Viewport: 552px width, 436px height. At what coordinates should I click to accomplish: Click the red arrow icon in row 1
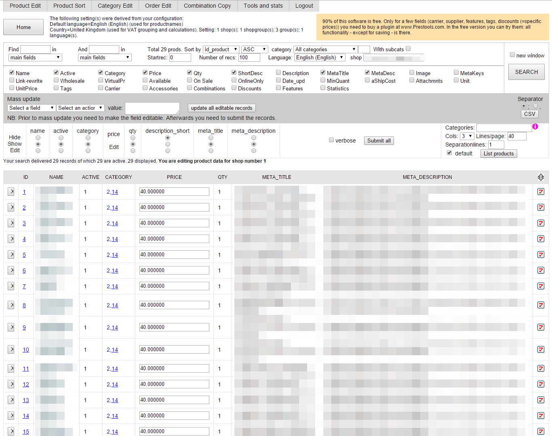(541, 192)
